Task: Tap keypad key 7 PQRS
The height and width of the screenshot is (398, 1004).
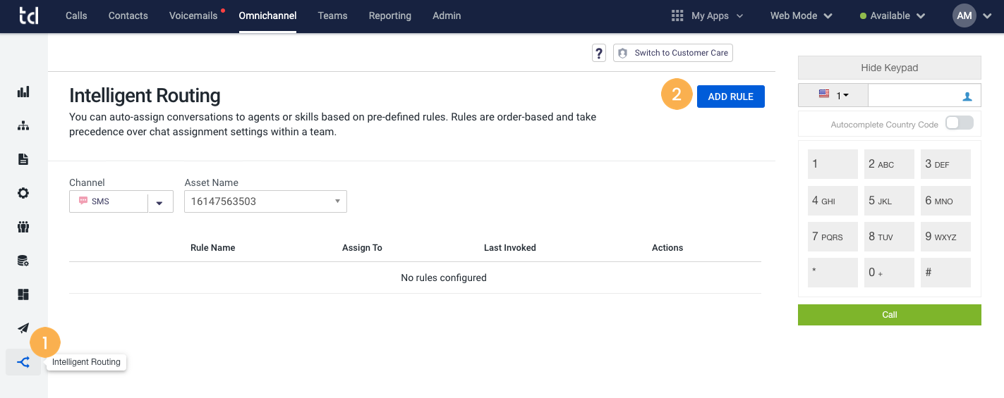Action: click(833, 237)
